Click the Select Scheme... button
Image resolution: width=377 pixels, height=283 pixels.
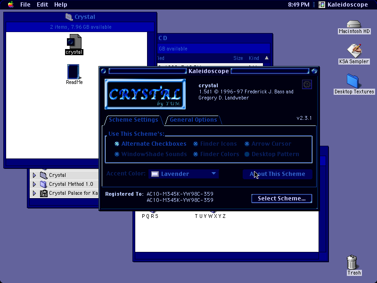[x=282, y=199]
